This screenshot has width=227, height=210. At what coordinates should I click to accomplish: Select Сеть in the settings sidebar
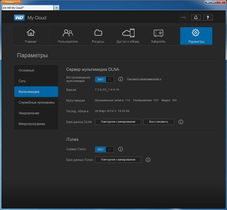coord(36,81)
